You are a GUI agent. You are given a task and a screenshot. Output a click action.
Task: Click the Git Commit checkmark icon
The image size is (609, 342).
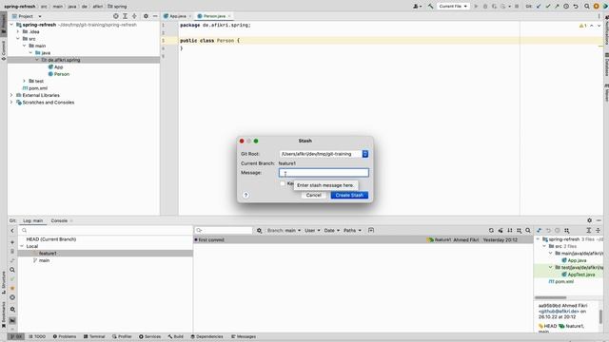coord(548,7)
